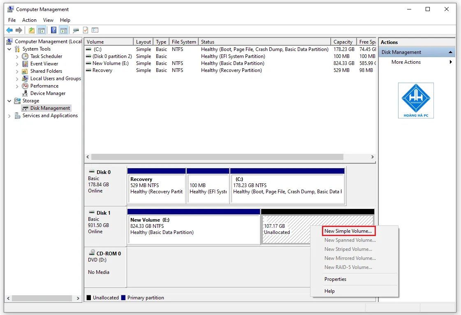Click the Device Manager icon
The image size is (461, 315).
(25, 93)
